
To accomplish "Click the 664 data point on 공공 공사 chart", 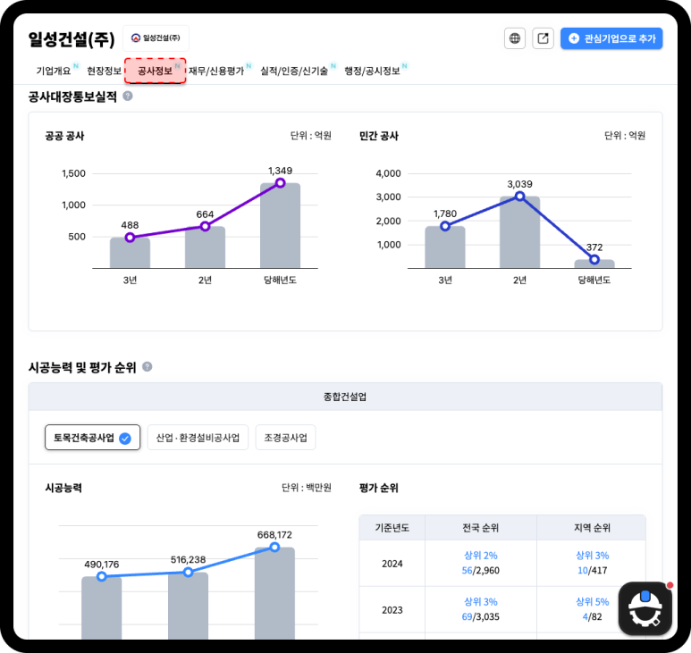I will click(205, 226).
